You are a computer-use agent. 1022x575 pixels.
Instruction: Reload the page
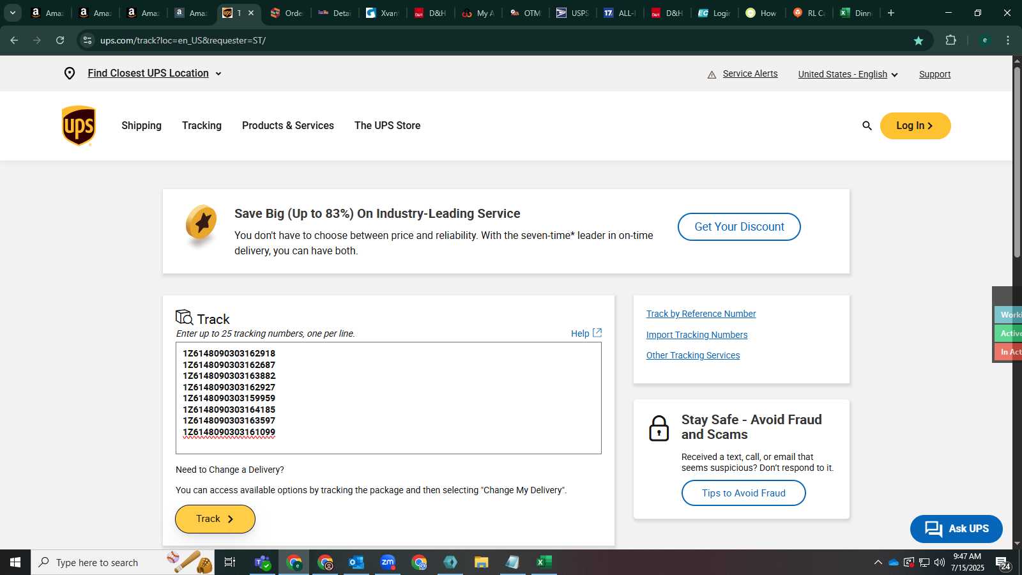click(60, 40)
